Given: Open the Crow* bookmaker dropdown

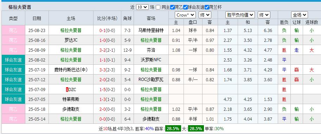Looking at the screenshot, I should pos(185,15).
